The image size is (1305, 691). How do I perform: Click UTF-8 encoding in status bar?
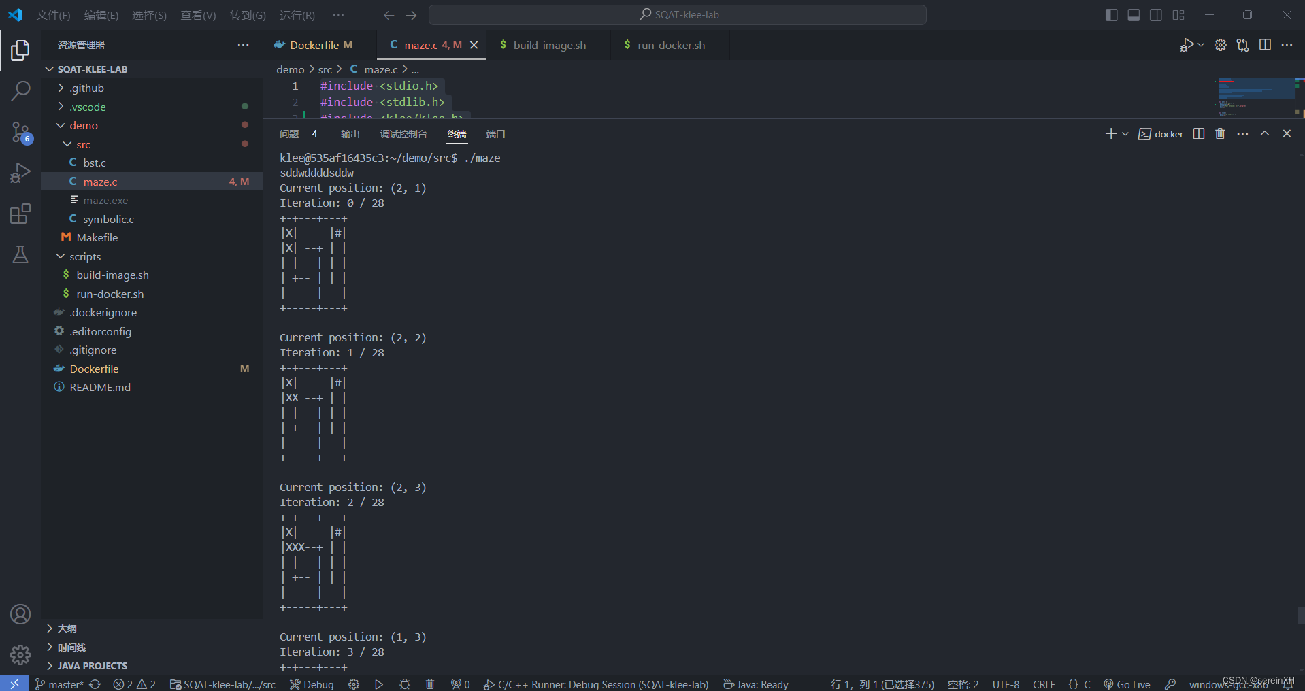tap(1006, 684)
